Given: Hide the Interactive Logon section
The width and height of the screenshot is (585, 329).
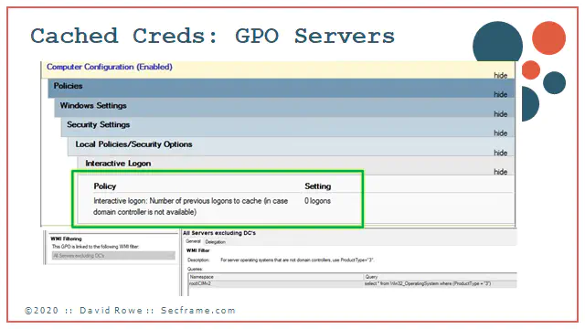Looking at the screenshot, I should coord(500,172).
